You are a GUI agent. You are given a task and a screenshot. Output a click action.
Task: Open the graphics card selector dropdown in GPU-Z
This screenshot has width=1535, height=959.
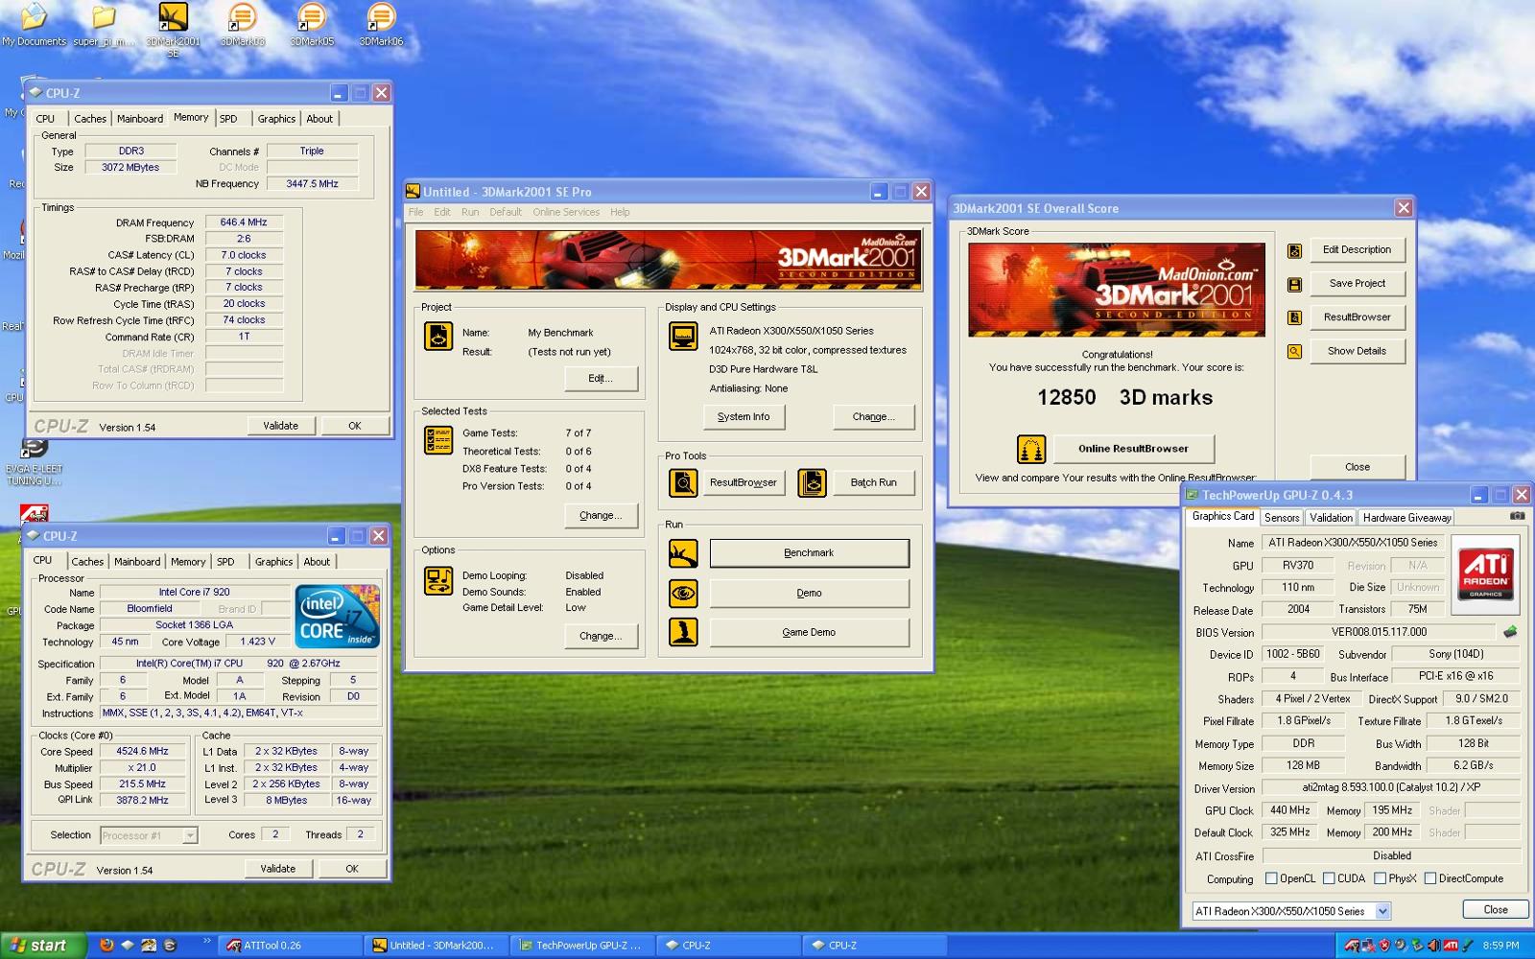(1382, 911)
